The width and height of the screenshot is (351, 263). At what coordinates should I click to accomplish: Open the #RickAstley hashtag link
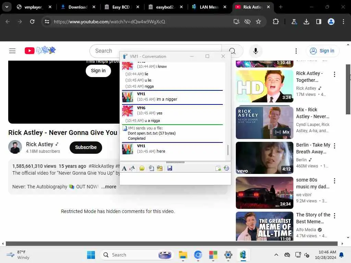tap(101, 166)
